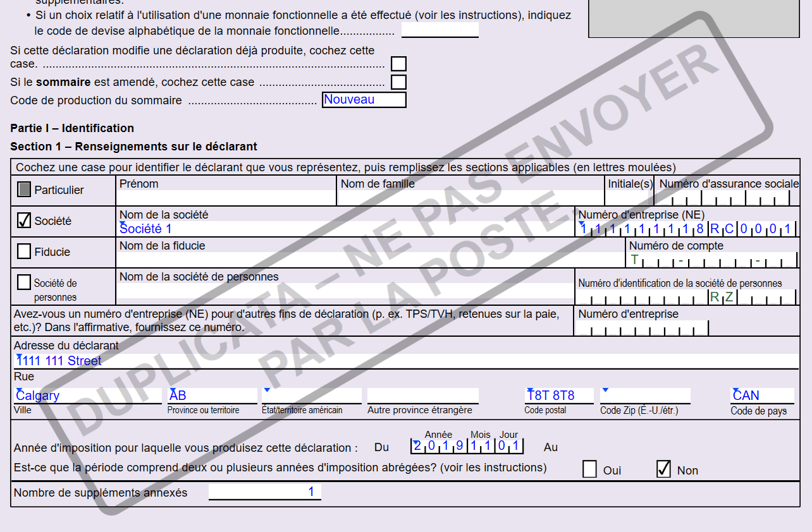Click the Prénom input field
This screenshot has height=532, width=812.
coord(226,197)
